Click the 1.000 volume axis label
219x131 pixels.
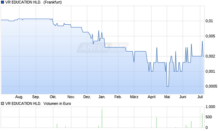click(210, 107)
